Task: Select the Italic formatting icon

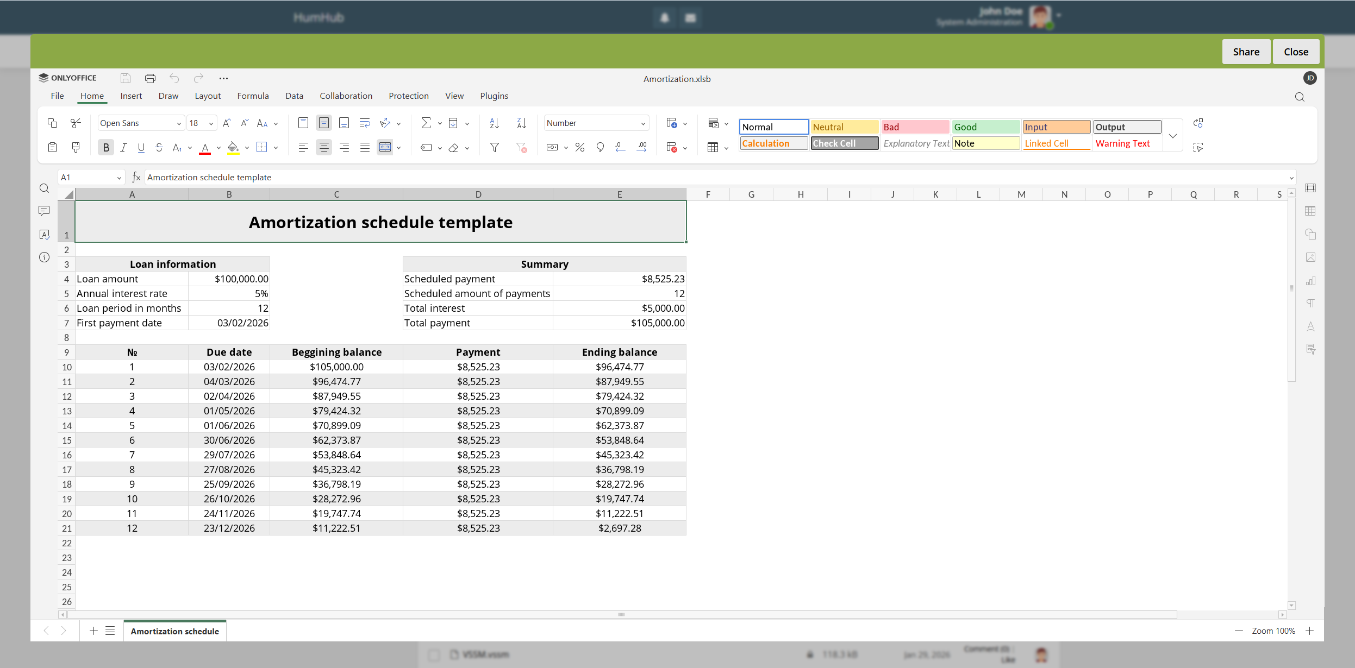Action: coord(123,147)
